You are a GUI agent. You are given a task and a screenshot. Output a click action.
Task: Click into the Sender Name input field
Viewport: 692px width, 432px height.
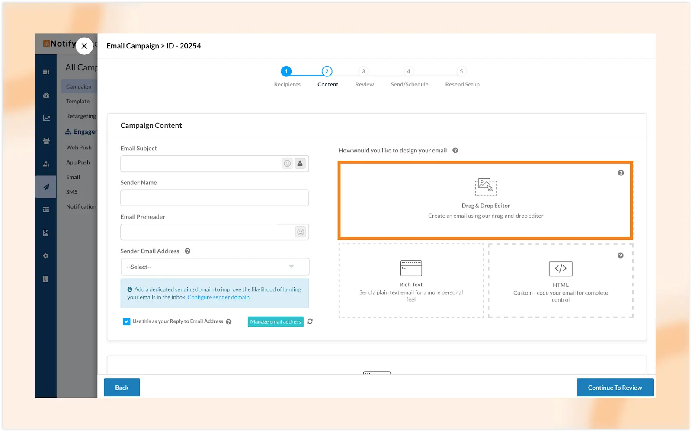[215, 198]
